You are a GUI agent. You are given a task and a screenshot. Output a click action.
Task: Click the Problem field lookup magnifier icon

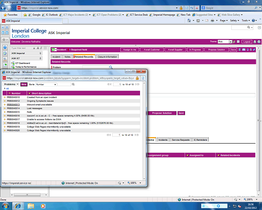pos(111,67)
